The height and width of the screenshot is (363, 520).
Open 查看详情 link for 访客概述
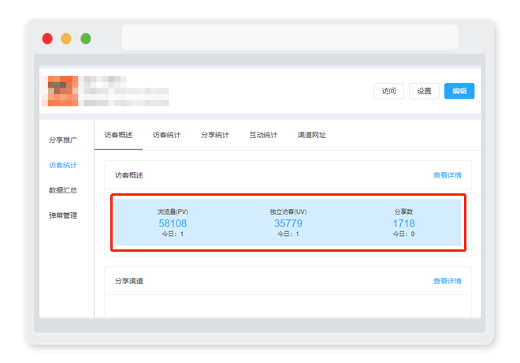[x=448, y=175]
